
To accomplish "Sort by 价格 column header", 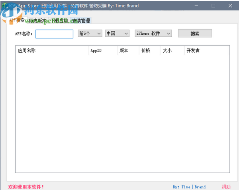I will pos(150,50).
